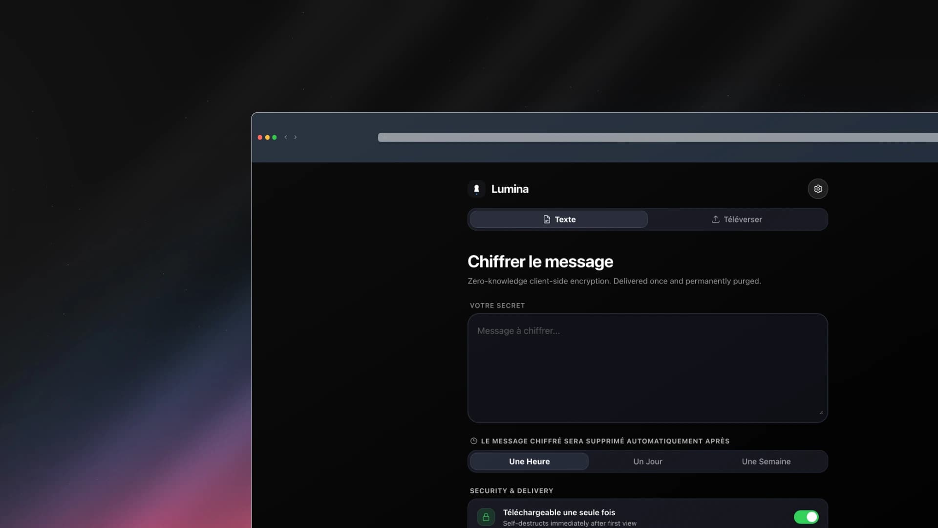Image resolution: width=938 pixels, height=528 pixels.
Task: Click the browser address bar
Action: (x=658, y=137)
